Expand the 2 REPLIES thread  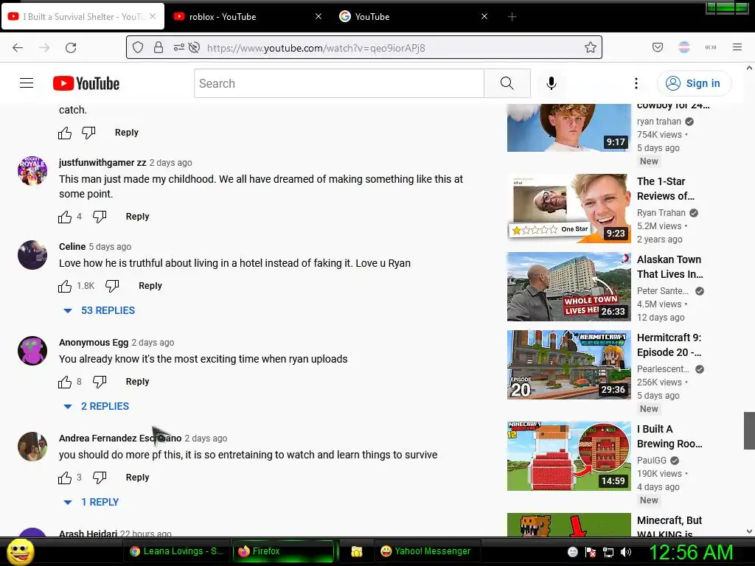tap(97, 406)
